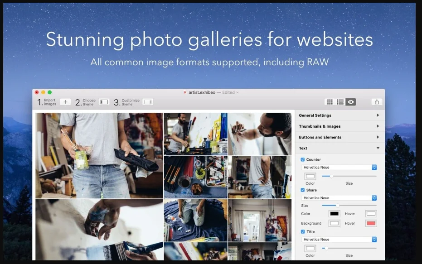
Task: Adjust the Title size slider
Action: pyautogui.click(x=349, y=248)
